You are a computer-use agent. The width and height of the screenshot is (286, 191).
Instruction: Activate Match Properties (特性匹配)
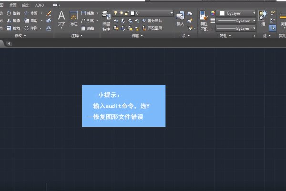tap(204, 21)
